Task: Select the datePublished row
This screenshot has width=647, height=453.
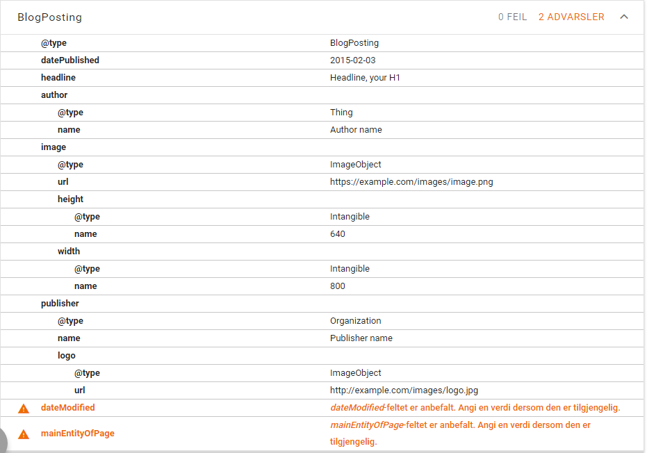Action: pyautogui.click(x=69, y=60)
